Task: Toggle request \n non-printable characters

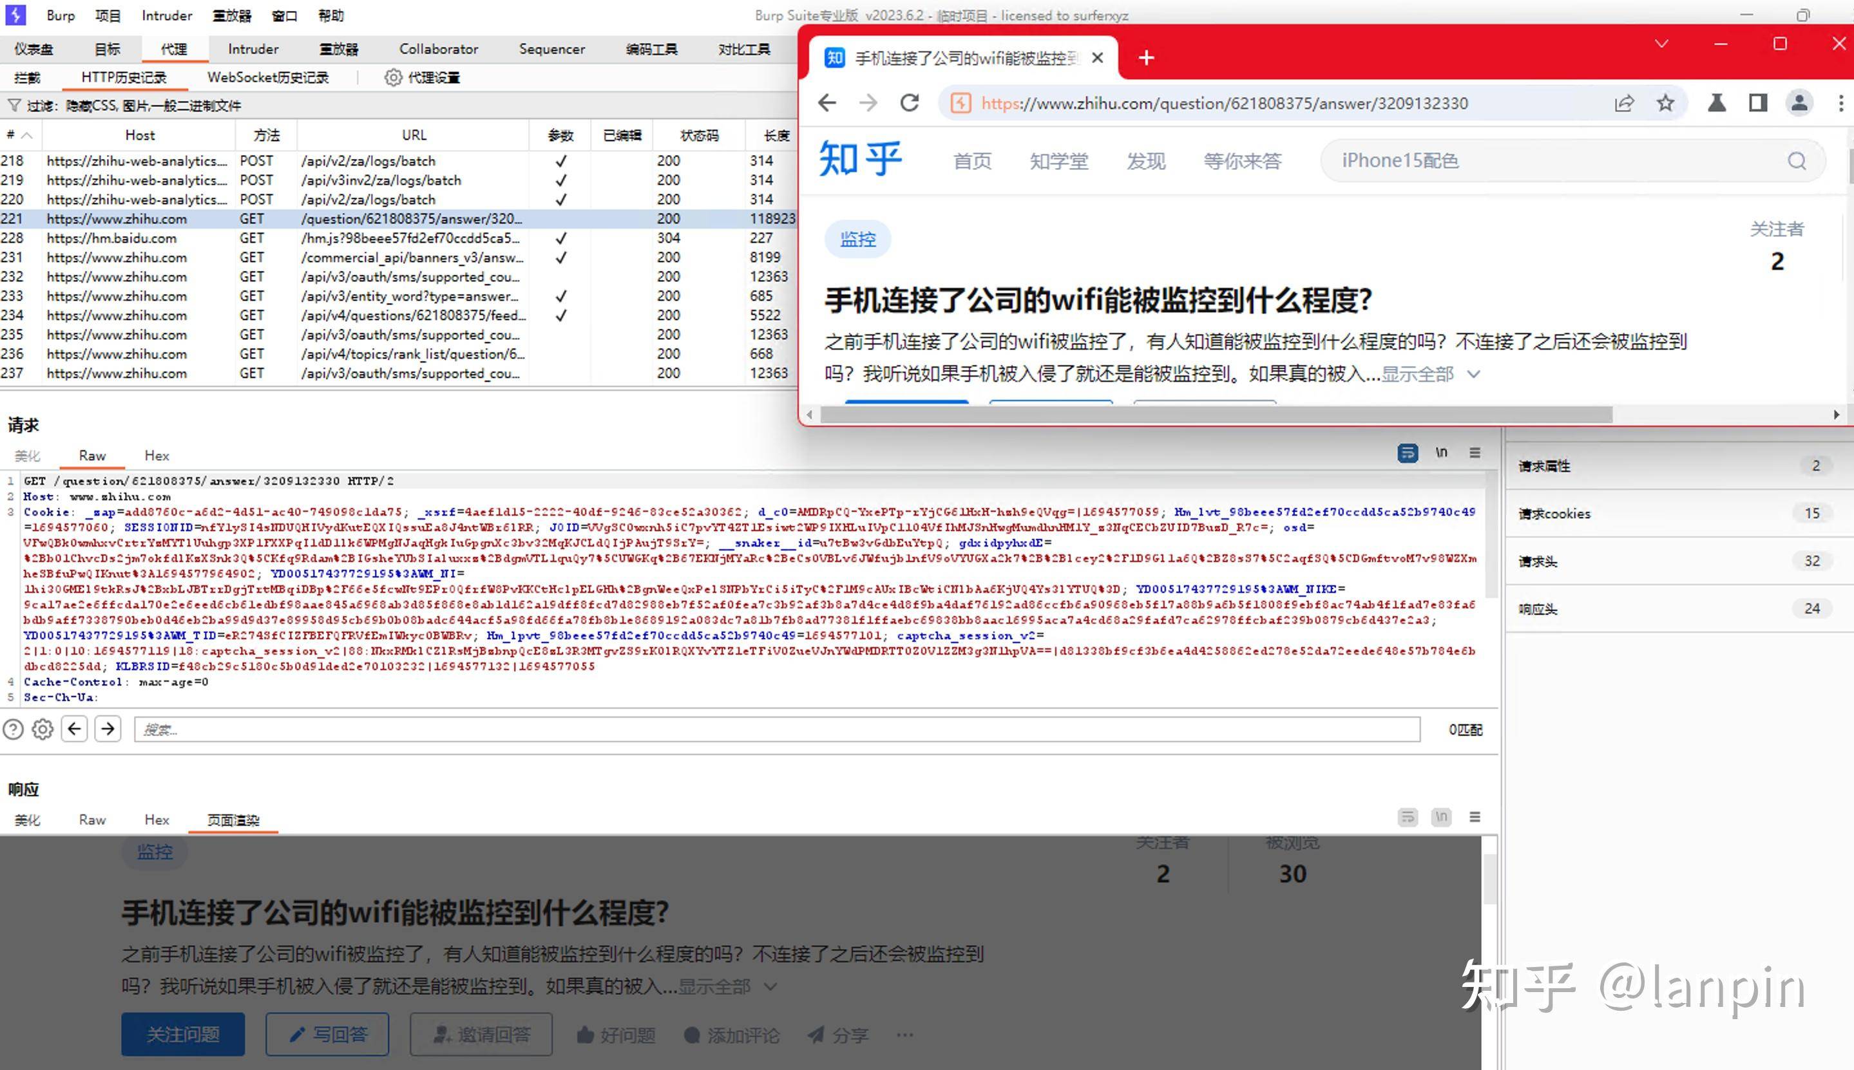Action: tap(1441, 453)
